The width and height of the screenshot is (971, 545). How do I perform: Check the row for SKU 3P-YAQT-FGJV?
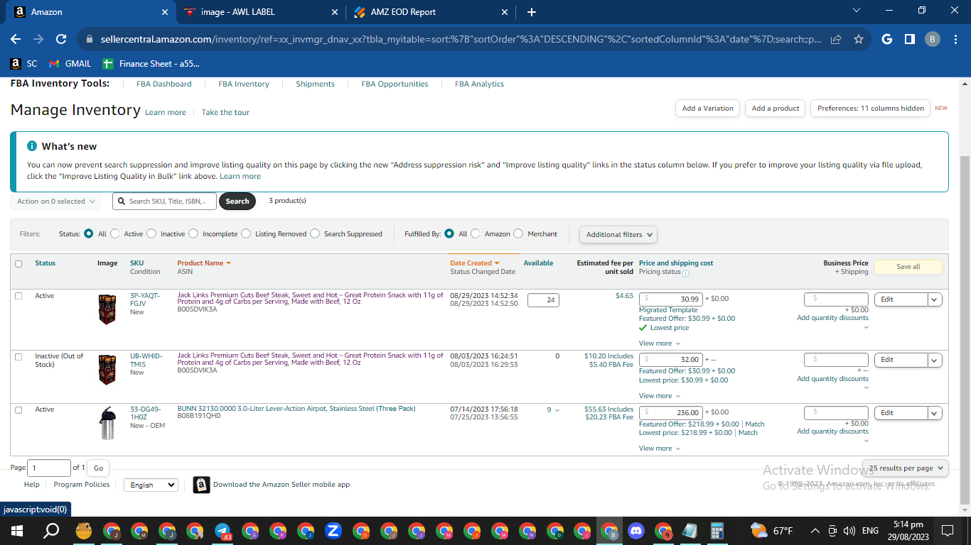coord(18,296)
